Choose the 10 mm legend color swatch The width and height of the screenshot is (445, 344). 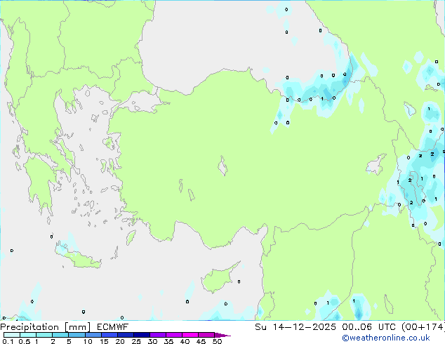(x=93, y=335)
